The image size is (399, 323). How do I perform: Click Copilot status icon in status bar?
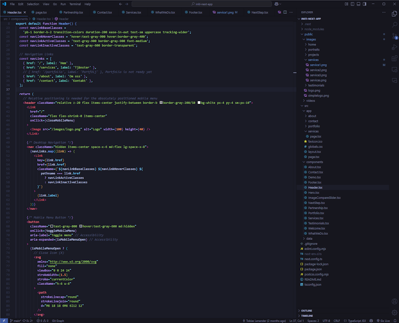point(371,321)
